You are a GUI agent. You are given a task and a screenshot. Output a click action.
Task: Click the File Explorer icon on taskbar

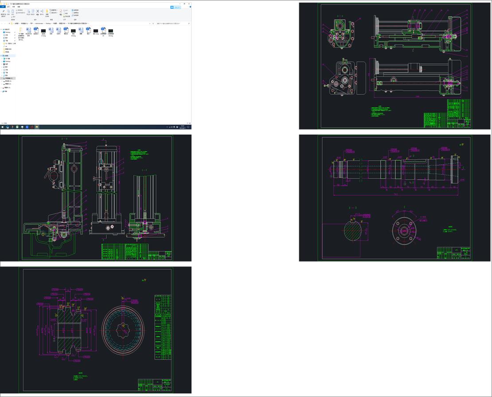(x=37, y=127)
